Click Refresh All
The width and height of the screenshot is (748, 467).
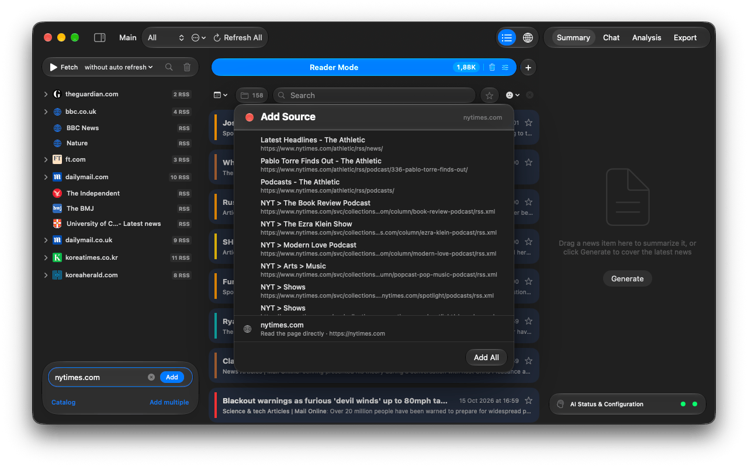coord(238,37)
